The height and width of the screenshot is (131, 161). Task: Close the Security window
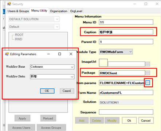pos(157,4)
